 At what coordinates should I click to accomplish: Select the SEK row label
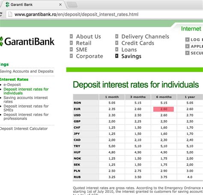77,165
